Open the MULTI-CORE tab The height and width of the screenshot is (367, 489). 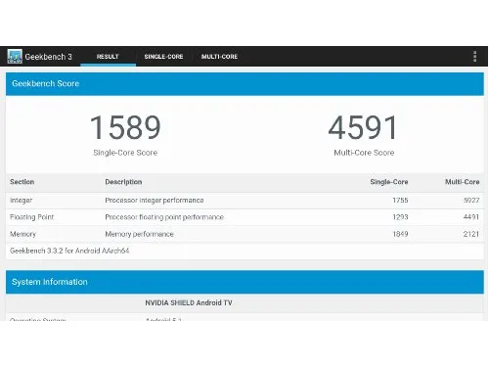[219, 57]
